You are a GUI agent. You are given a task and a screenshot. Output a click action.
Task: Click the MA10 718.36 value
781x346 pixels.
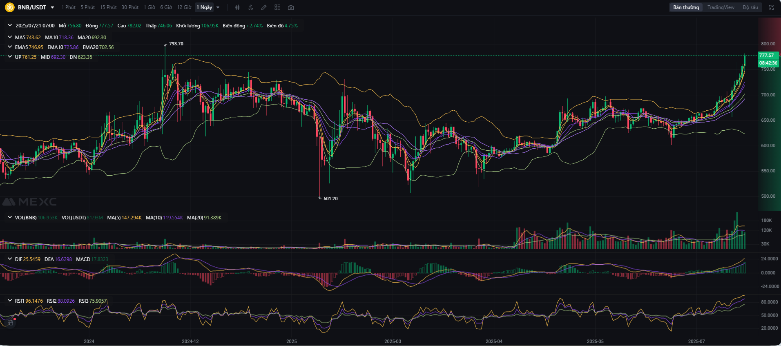(x=59, y=37)
